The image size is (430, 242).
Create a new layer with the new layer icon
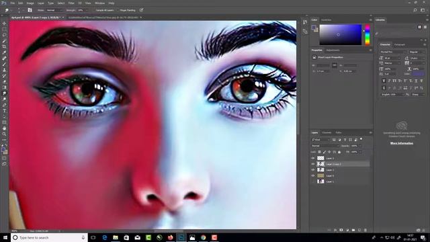pos(359,230)
